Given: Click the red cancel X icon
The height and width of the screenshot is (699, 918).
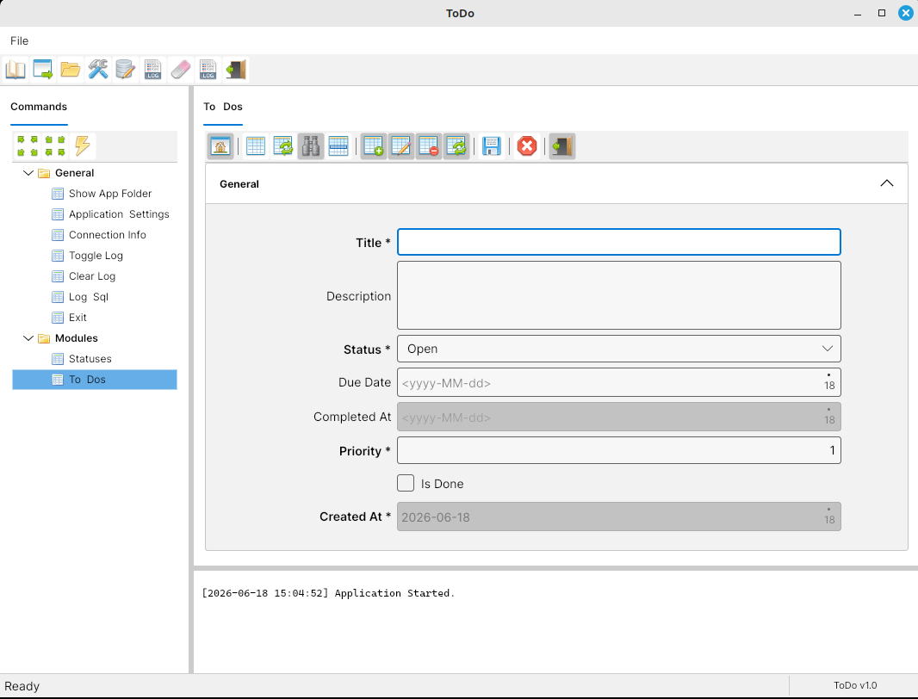Looking at the screenshot, I should 527,145.
